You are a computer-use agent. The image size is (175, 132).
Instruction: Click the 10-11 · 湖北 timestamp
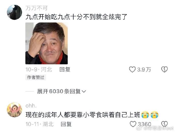40,124
